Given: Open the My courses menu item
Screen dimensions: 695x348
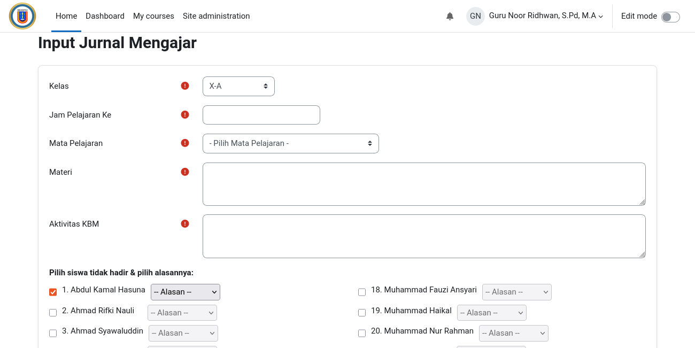Looking at the screenshot, I should pos(153,16).
